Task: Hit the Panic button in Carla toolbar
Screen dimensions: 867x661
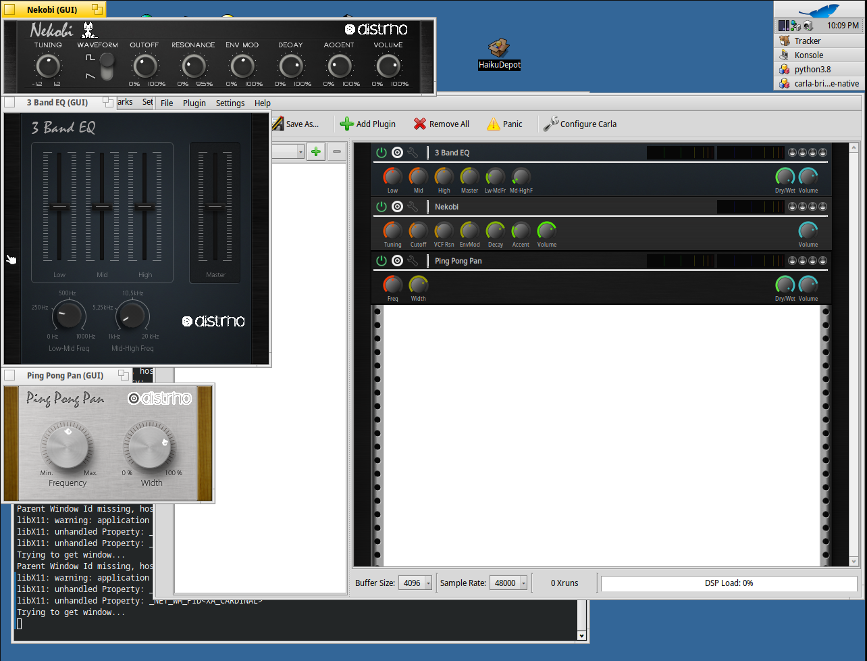Action: pyautogui.click(x=504, y=124)
